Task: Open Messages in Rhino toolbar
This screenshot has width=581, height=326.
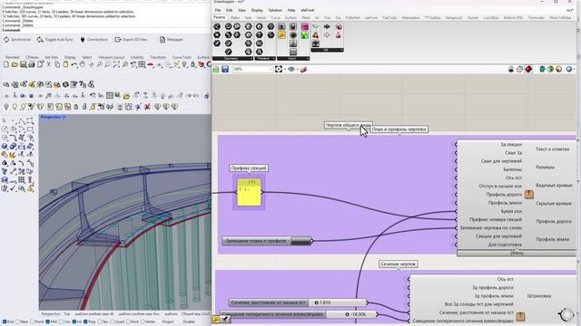Action: coord(172,40)
